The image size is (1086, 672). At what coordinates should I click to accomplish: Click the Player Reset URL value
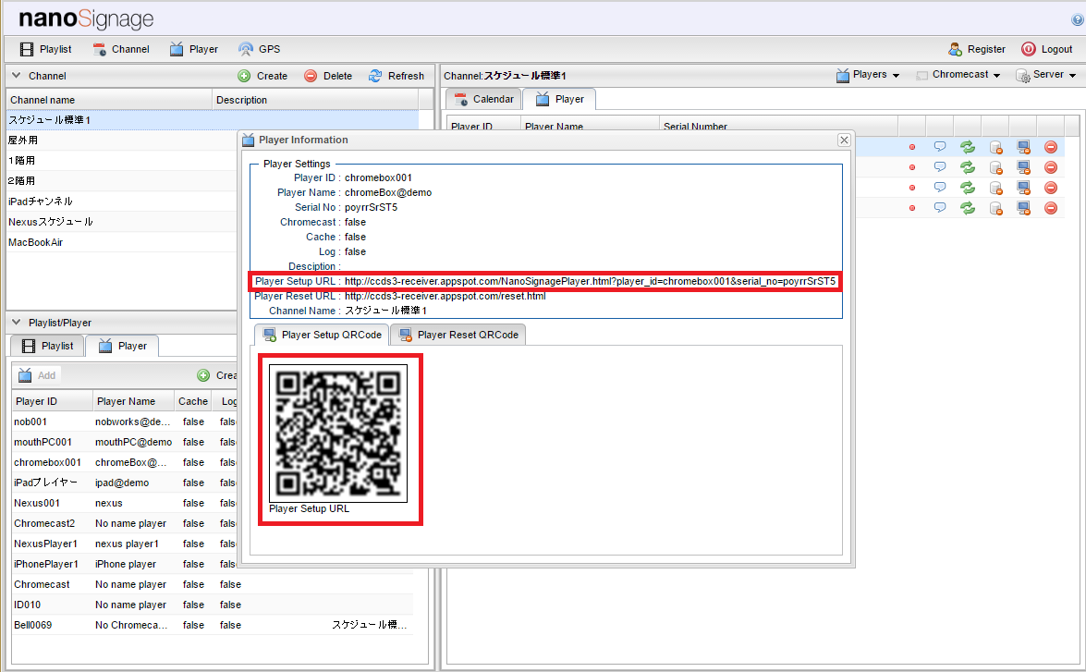445,296
